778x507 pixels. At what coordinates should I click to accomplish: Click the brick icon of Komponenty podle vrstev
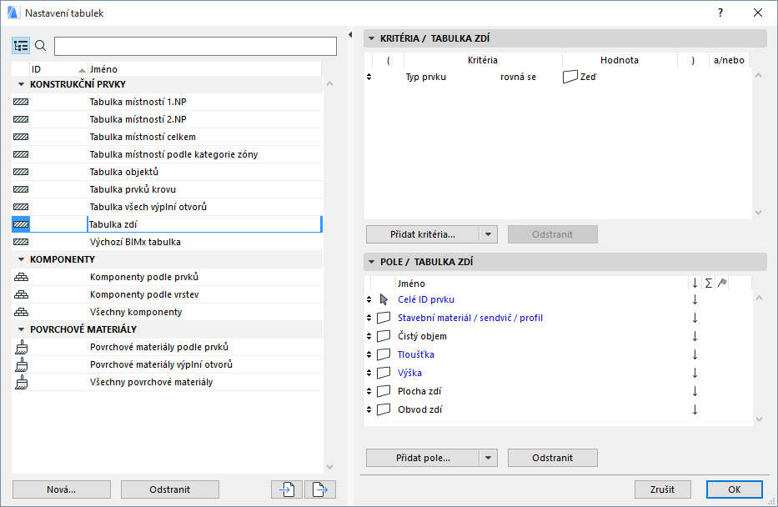pos(22,294)
